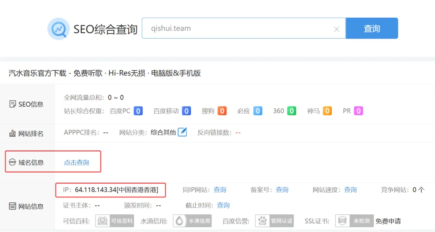The width and height of the screenshot is (435, 232).
Task: Click the 查询 search button
Action: [x=372, y=28]
